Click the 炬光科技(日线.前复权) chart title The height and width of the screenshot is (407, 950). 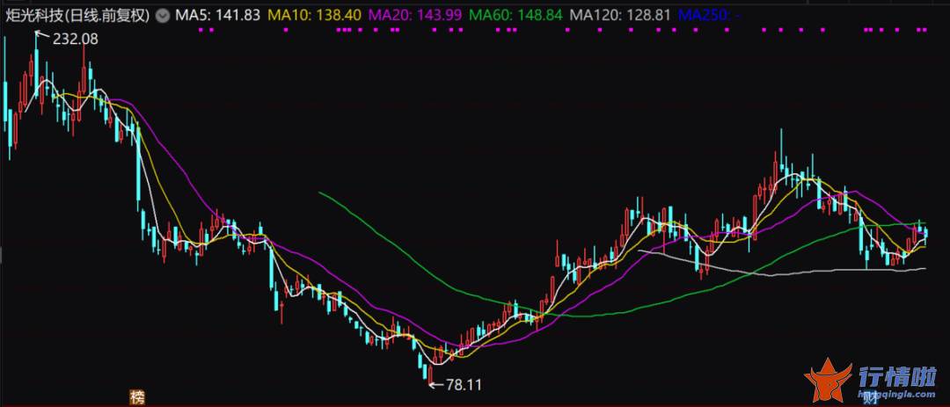(77, 15)
